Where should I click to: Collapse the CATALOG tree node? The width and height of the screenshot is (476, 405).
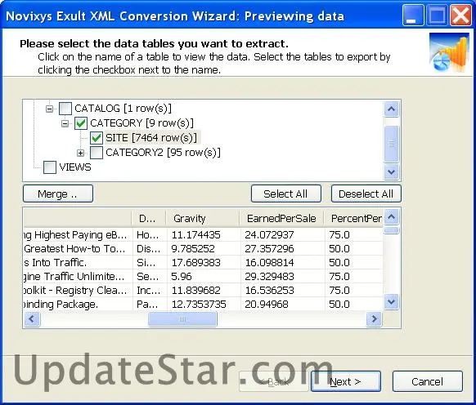tap(50, 109)
